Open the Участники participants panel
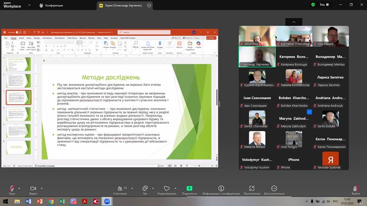The width and height of the screenshot is (367, 206). (120, 188)
